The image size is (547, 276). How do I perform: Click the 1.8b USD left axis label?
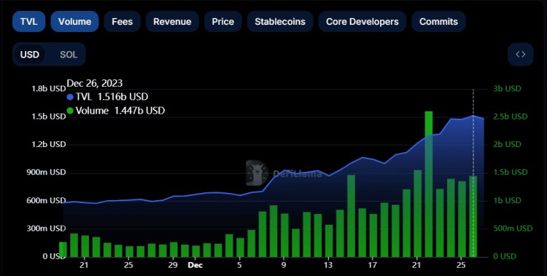pos(48,89)
